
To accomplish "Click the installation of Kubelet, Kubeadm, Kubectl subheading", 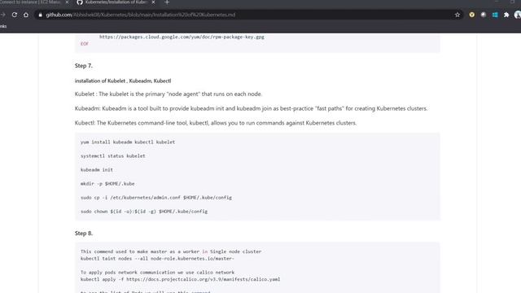I will coord(123,81).
